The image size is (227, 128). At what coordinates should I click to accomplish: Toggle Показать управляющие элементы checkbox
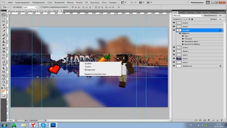tap(41, 7)
